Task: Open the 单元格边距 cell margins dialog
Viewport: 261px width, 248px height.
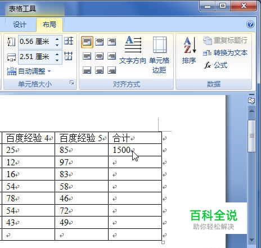Action: (159, 55)
